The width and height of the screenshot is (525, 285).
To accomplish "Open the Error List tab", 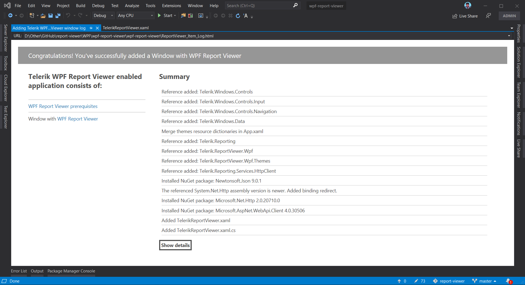I will coord(19,271).
